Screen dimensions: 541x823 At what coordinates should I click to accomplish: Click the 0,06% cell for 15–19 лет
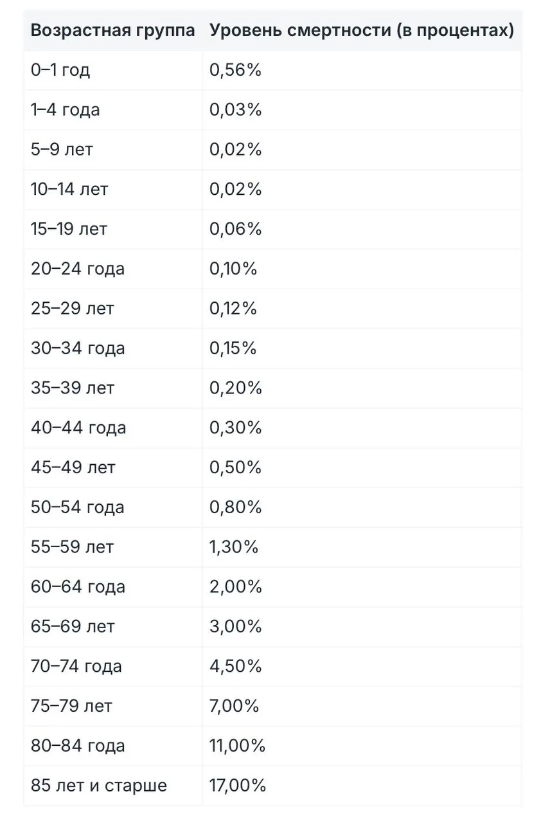coord(235,229)
